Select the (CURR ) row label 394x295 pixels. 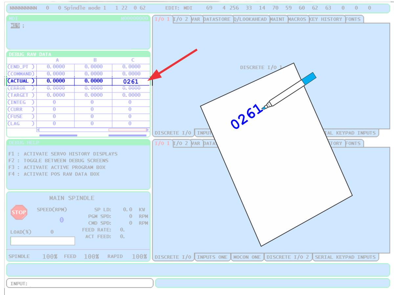tap(21, 109)
